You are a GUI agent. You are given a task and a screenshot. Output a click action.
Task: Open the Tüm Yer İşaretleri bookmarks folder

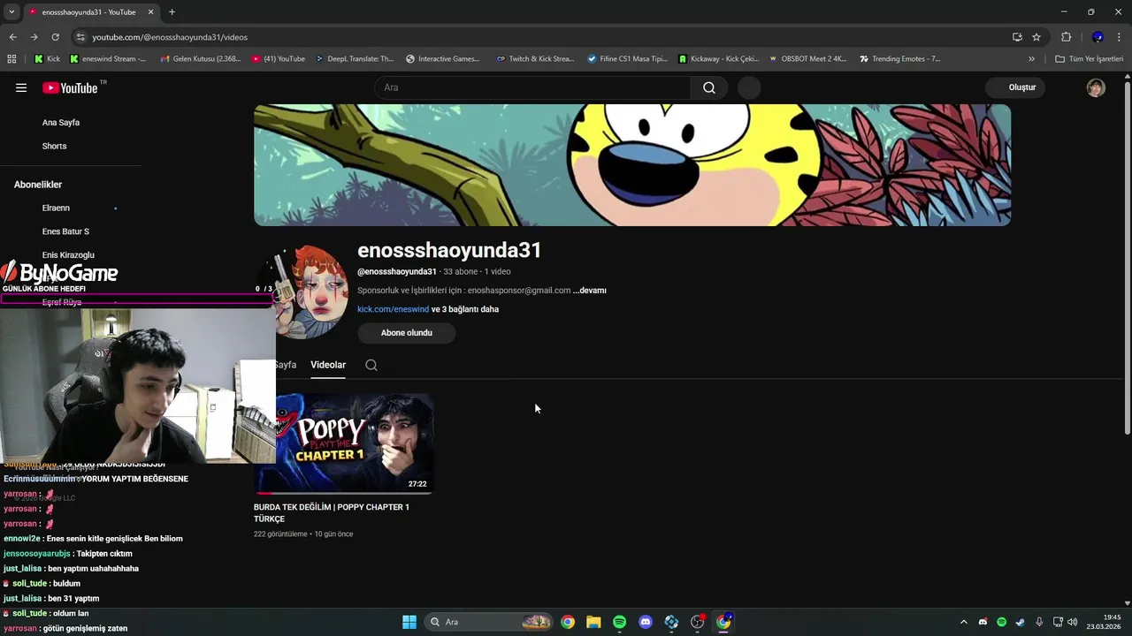tap(1090, 59)
